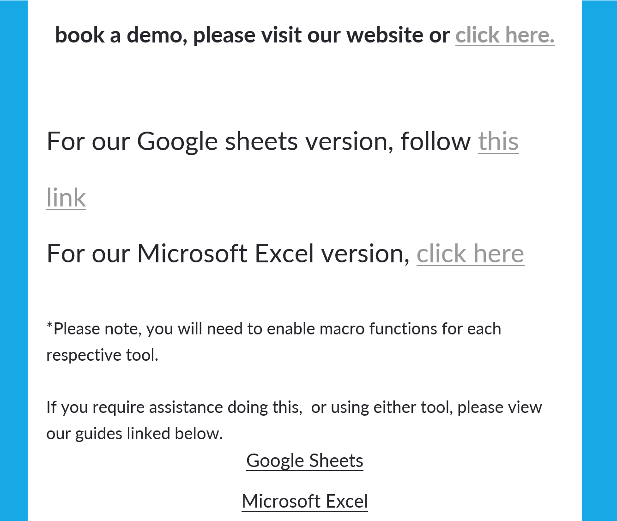
Task: Open the Google Sheets guide link
Action: (305, 460)
